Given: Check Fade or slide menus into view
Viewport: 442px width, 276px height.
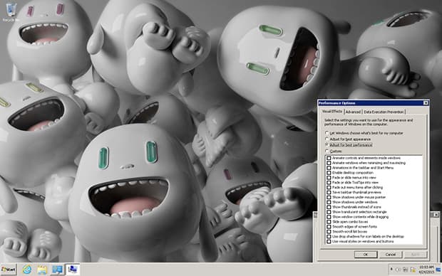Looking at the screenshot, I should tap(329, 178).
